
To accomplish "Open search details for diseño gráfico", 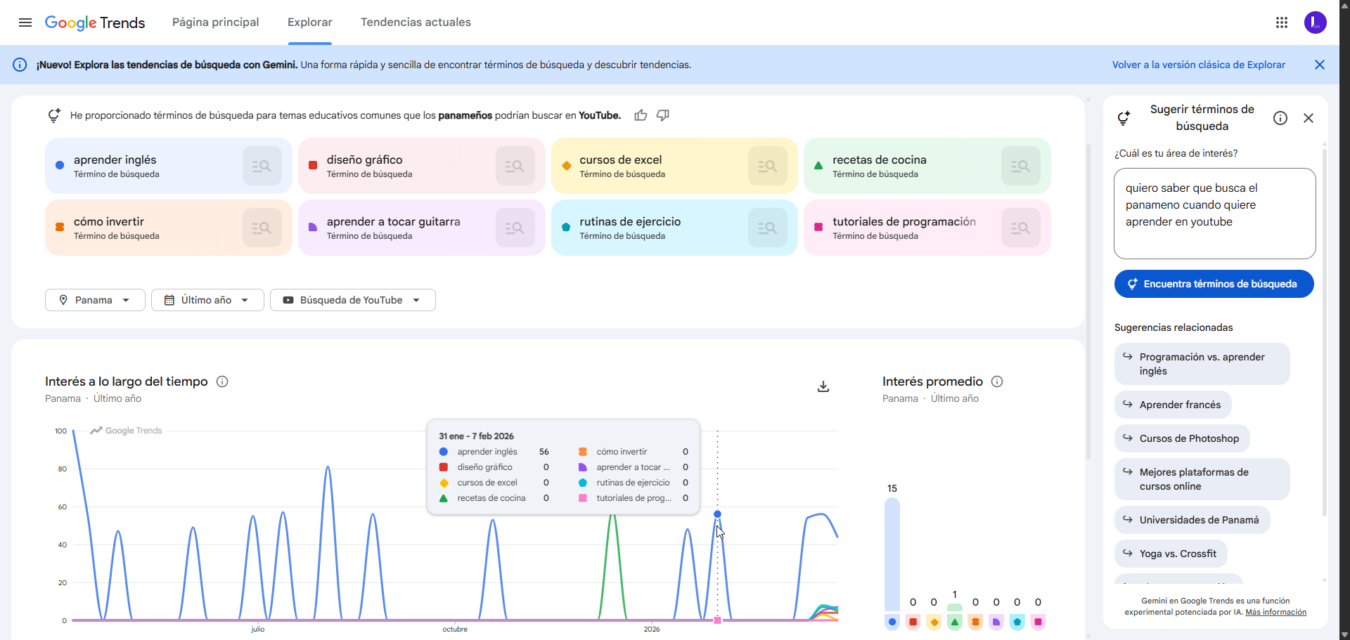I will [x=515, y=166].
